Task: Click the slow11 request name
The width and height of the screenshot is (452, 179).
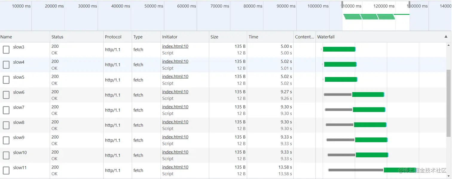Action: pyautogui.click(x=20, y=168)
